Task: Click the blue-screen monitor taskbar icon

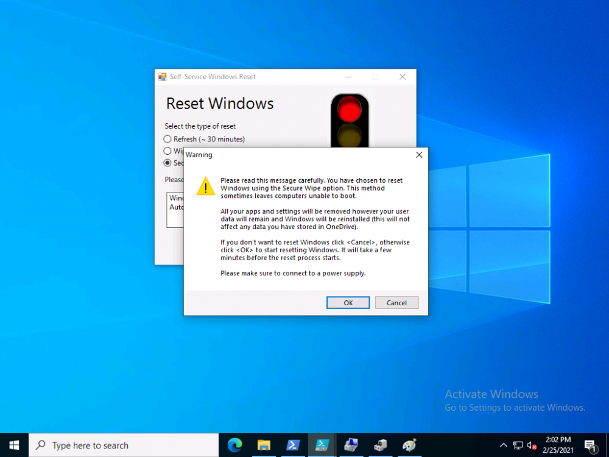Action: [x=351, y=445]
